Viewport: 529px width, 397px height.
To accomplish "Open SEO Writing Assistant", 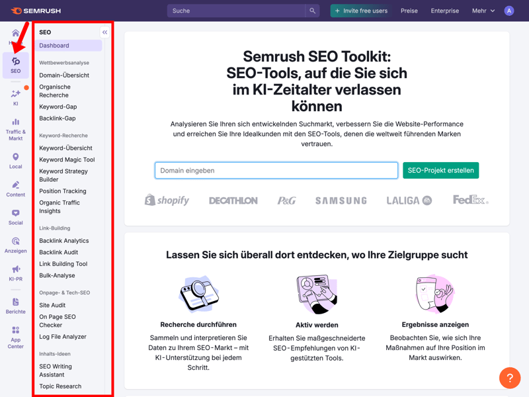I will pyautogui.click(x=56, y=371).
